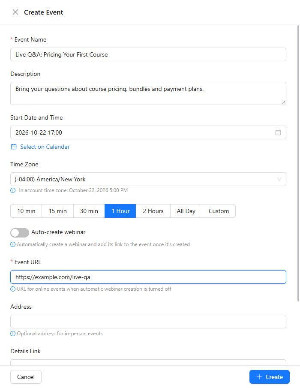
Task: Select the All Day duration
Action: [x=186, y=211]
